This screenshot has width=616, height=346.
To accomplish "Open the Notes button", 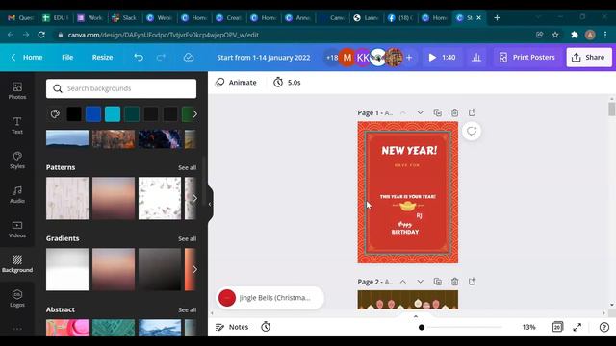I will point(232,327).
